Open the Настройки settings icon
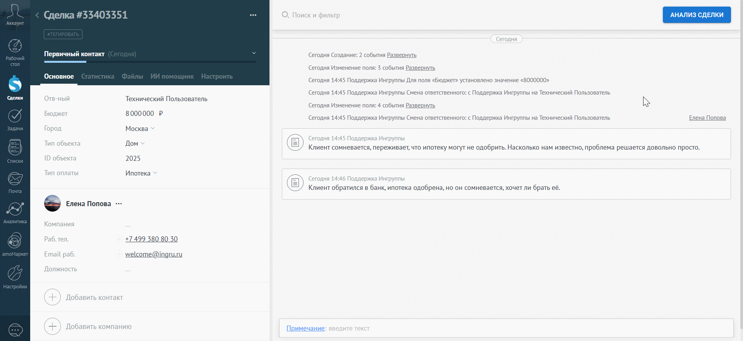Viewport: 743px width, 341px height. point(15,273)
